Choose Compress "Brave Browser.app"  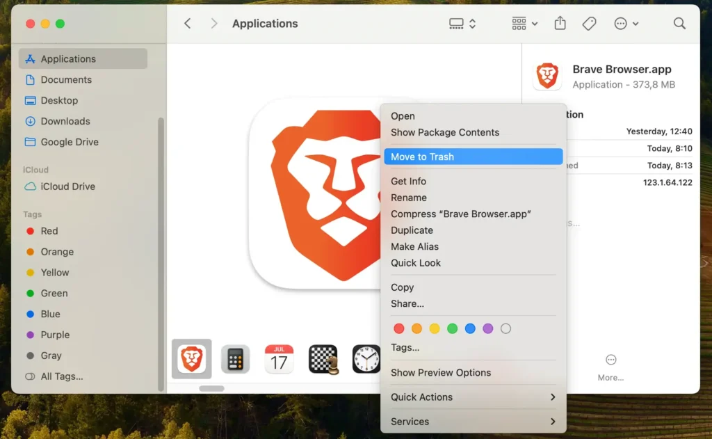[473, 214]
